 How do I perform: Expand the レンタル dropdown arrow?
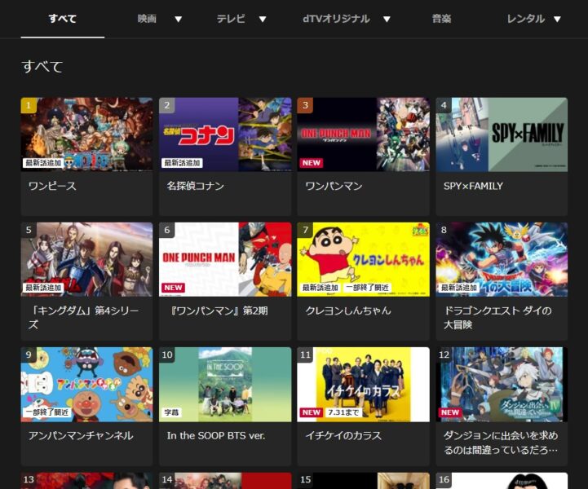[x=557, y=19]
